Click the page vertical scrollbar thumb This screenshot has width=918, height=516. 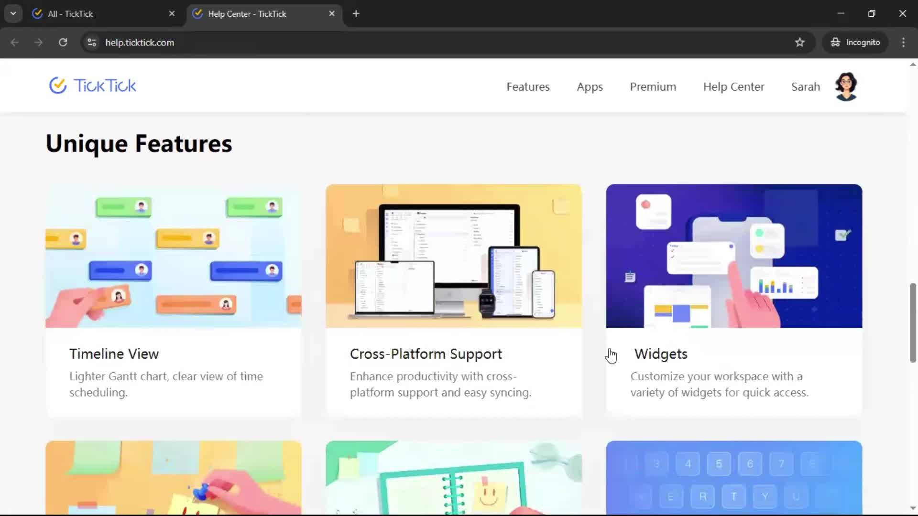[913, 323]
